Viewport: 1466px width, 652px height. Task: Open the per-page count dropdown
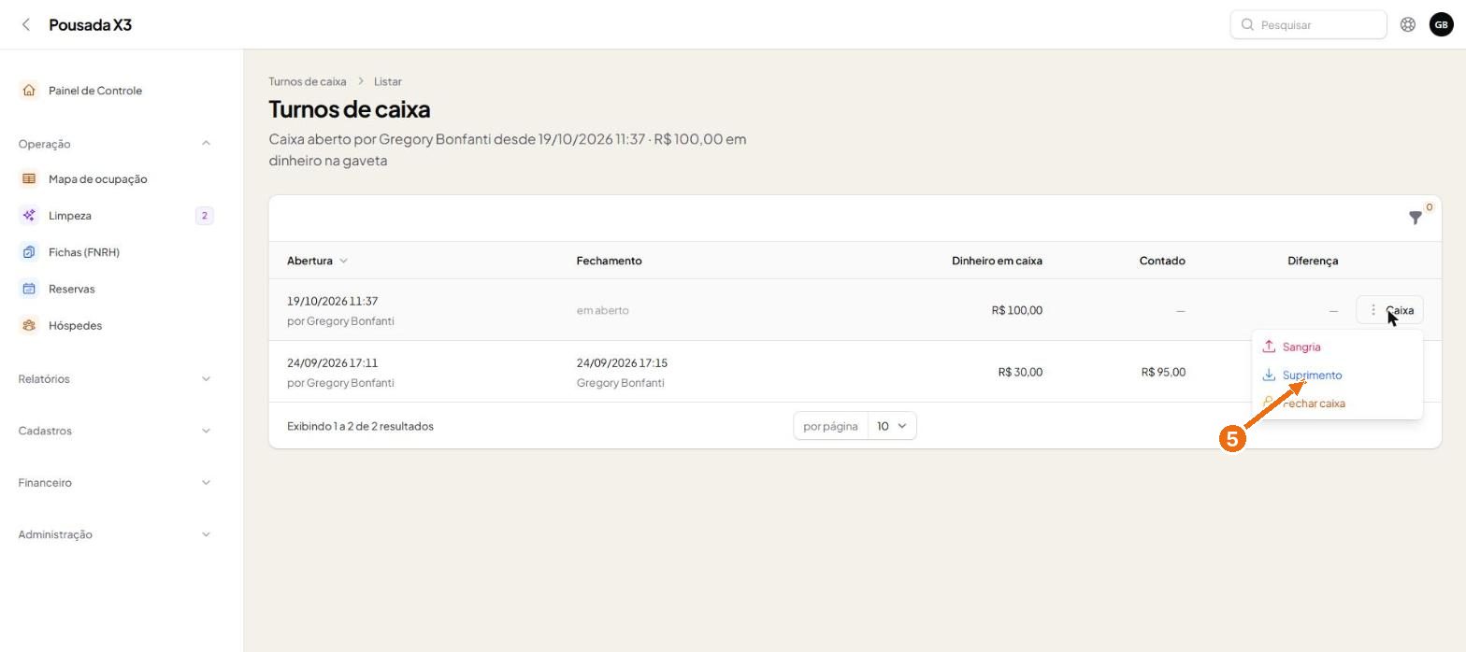(892, 426)
